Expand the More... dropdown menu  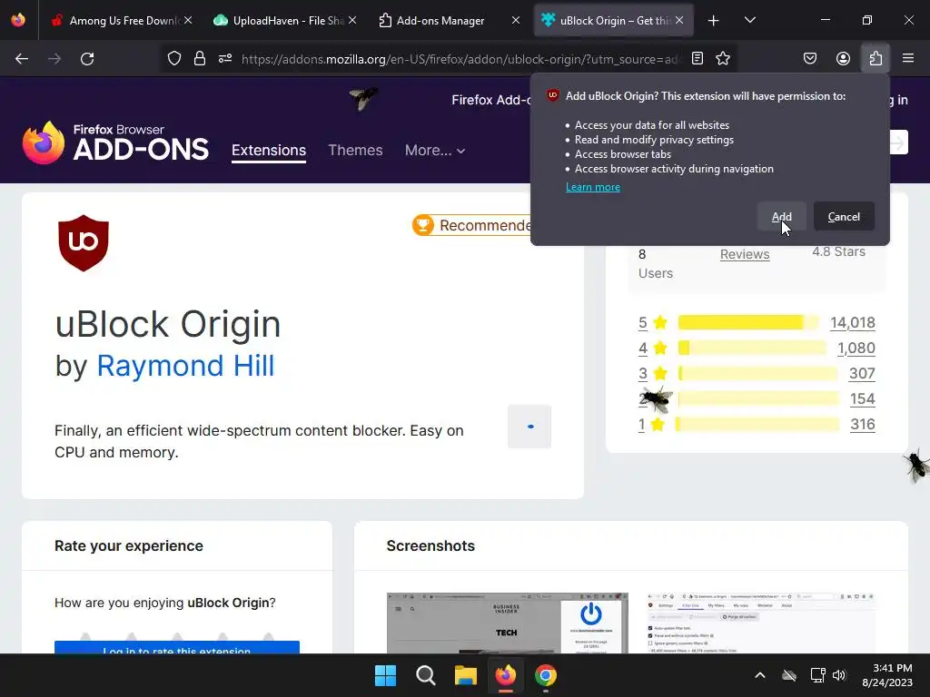tap(435, 150)
